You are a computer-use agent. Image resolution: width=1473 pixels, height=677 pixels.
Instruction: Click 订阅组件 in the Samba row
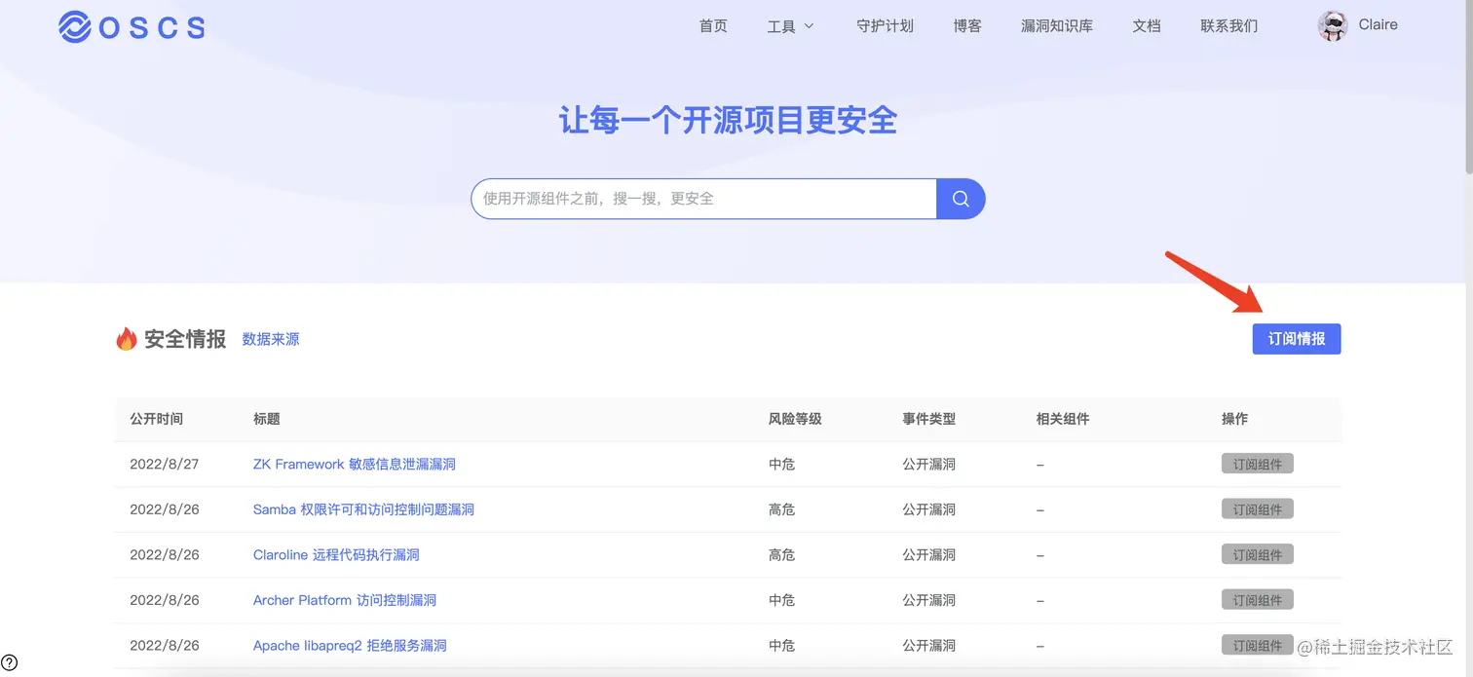coord(1258,509)
